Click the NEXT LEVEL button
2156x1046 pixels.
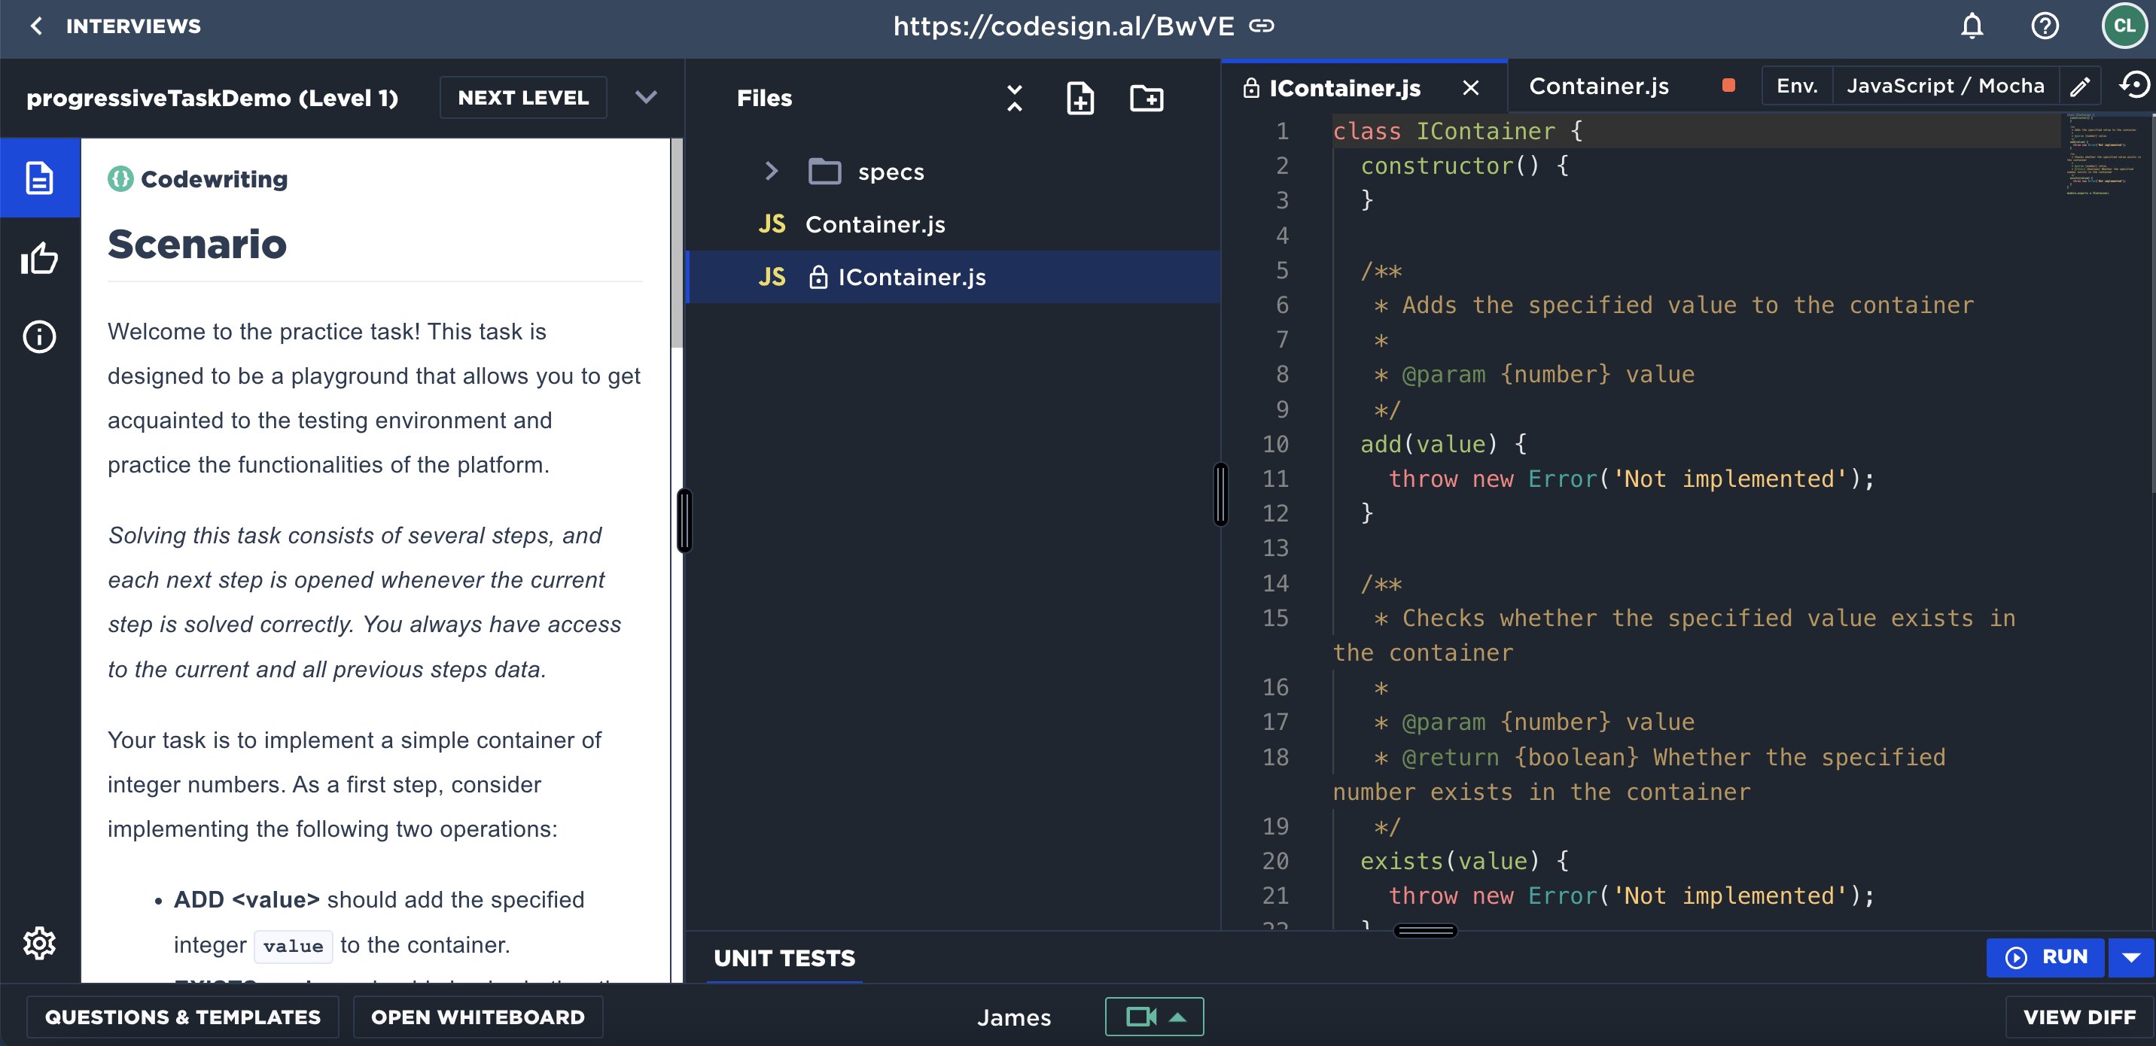point(523,97)
